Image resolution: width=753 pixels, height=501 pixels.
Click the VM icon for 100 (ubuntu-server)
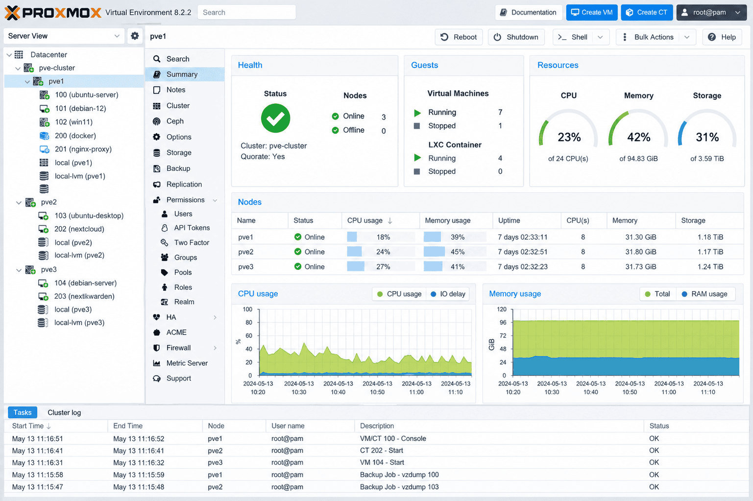44,95
